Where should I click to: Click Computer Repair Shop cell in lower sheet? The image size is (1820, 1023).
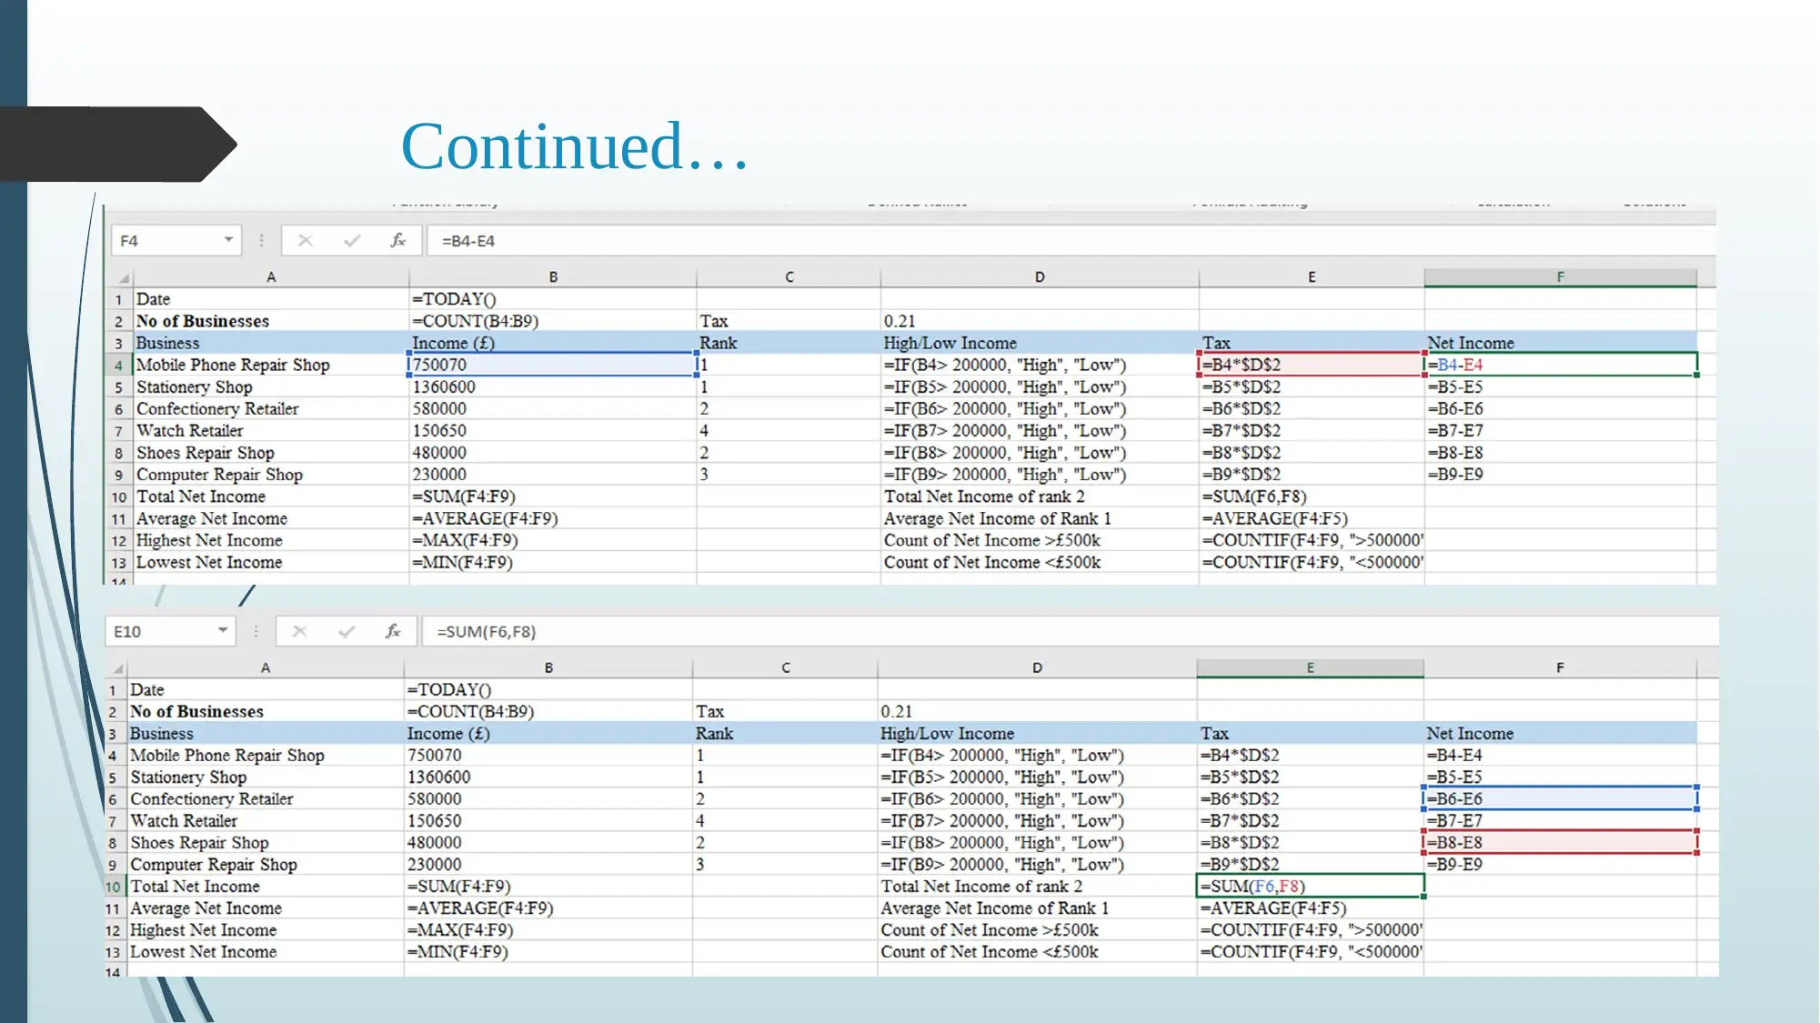point(266,864)
